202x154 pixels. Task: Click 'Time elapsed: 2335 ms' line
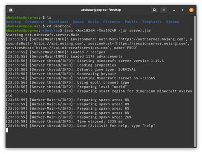coord(100,122)
